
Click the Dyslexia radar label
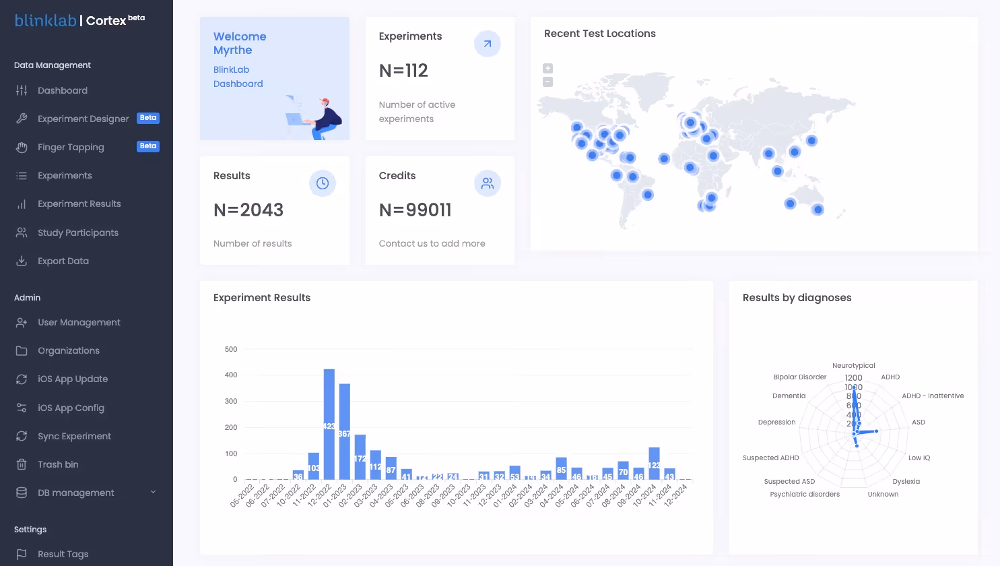[906, 482]
